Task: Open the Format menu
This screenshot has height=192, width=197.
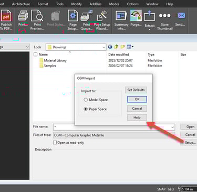Action: click(x=43, y=4)
